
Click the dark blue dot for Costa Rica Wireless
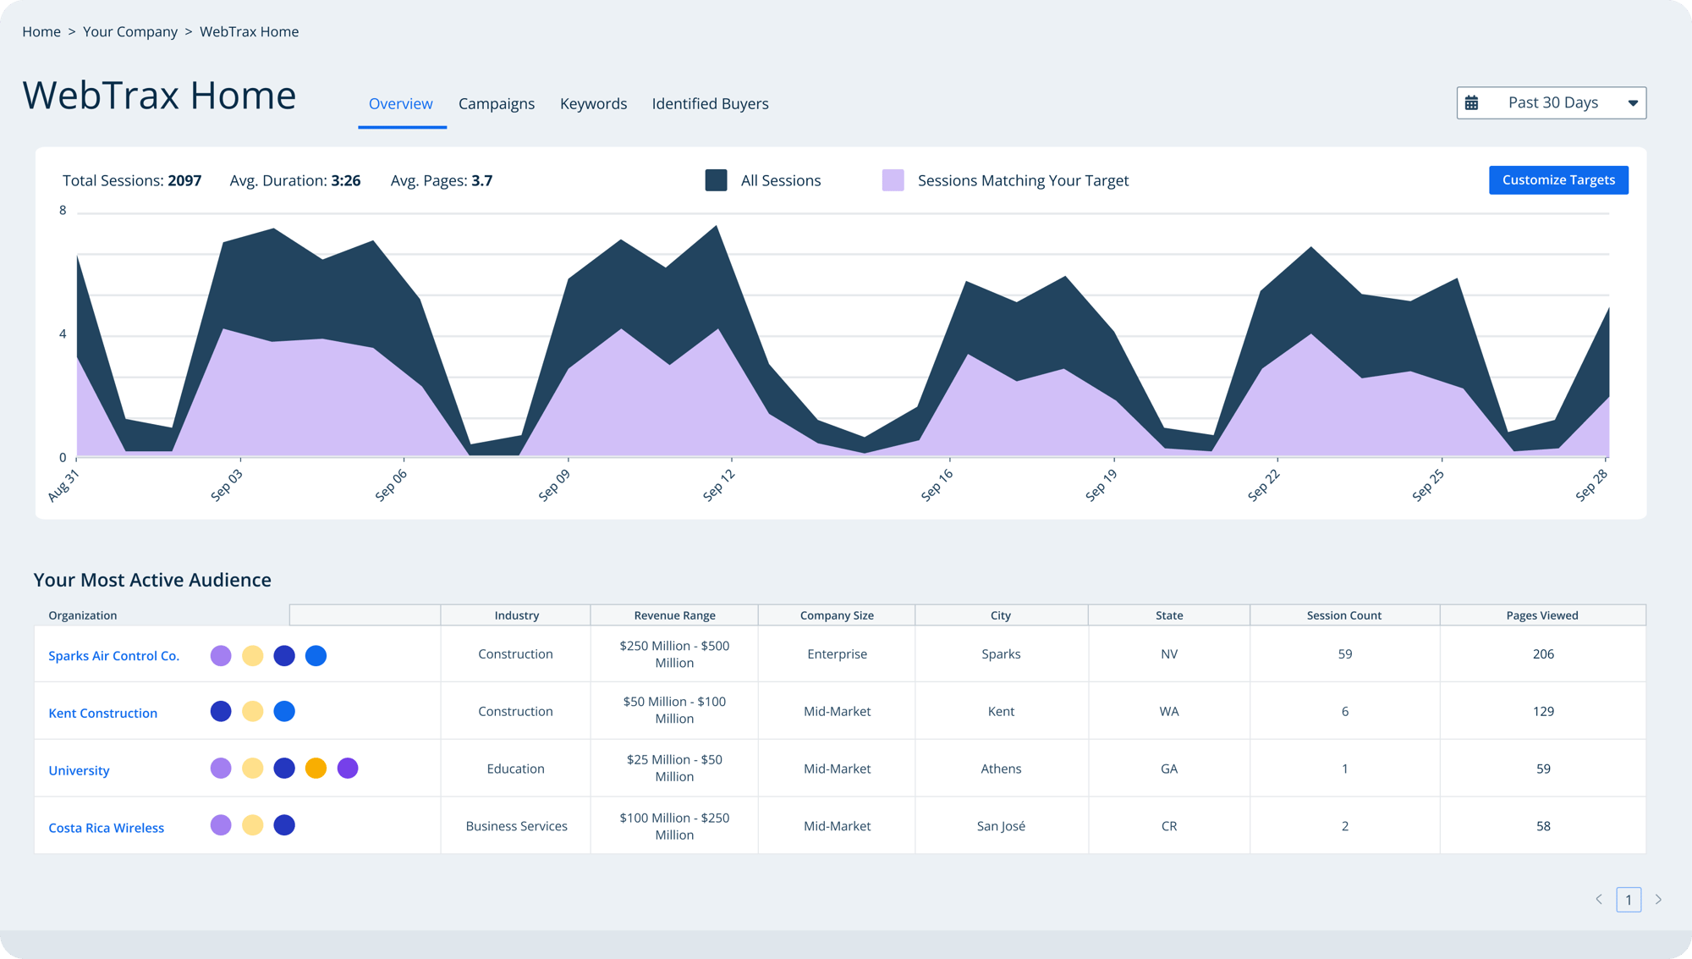coord(284,824)
